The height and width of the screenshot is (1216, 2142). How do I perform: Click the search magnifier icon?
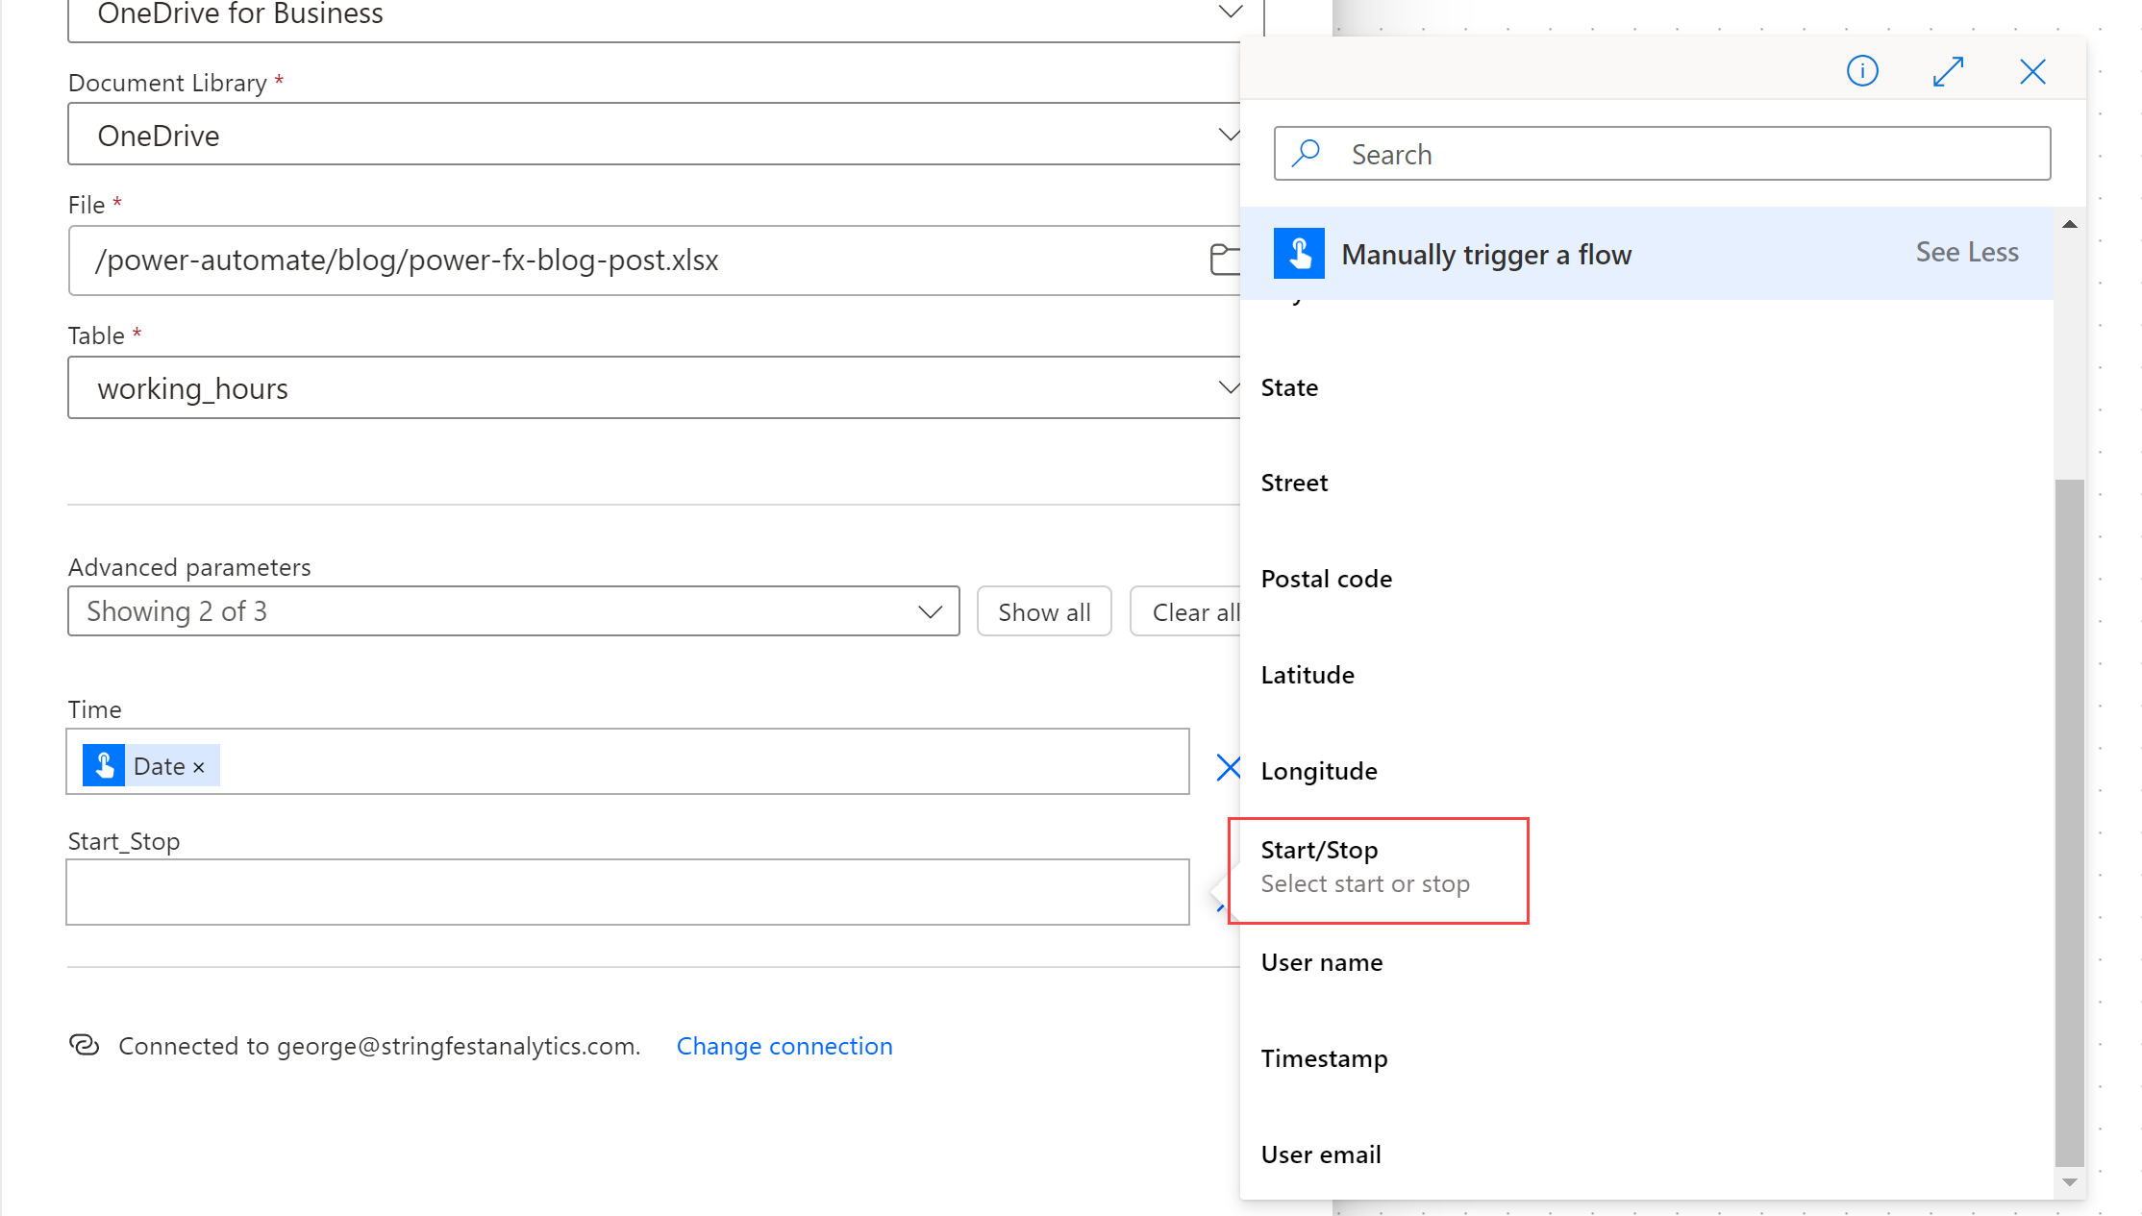(x=1306, y=154)
